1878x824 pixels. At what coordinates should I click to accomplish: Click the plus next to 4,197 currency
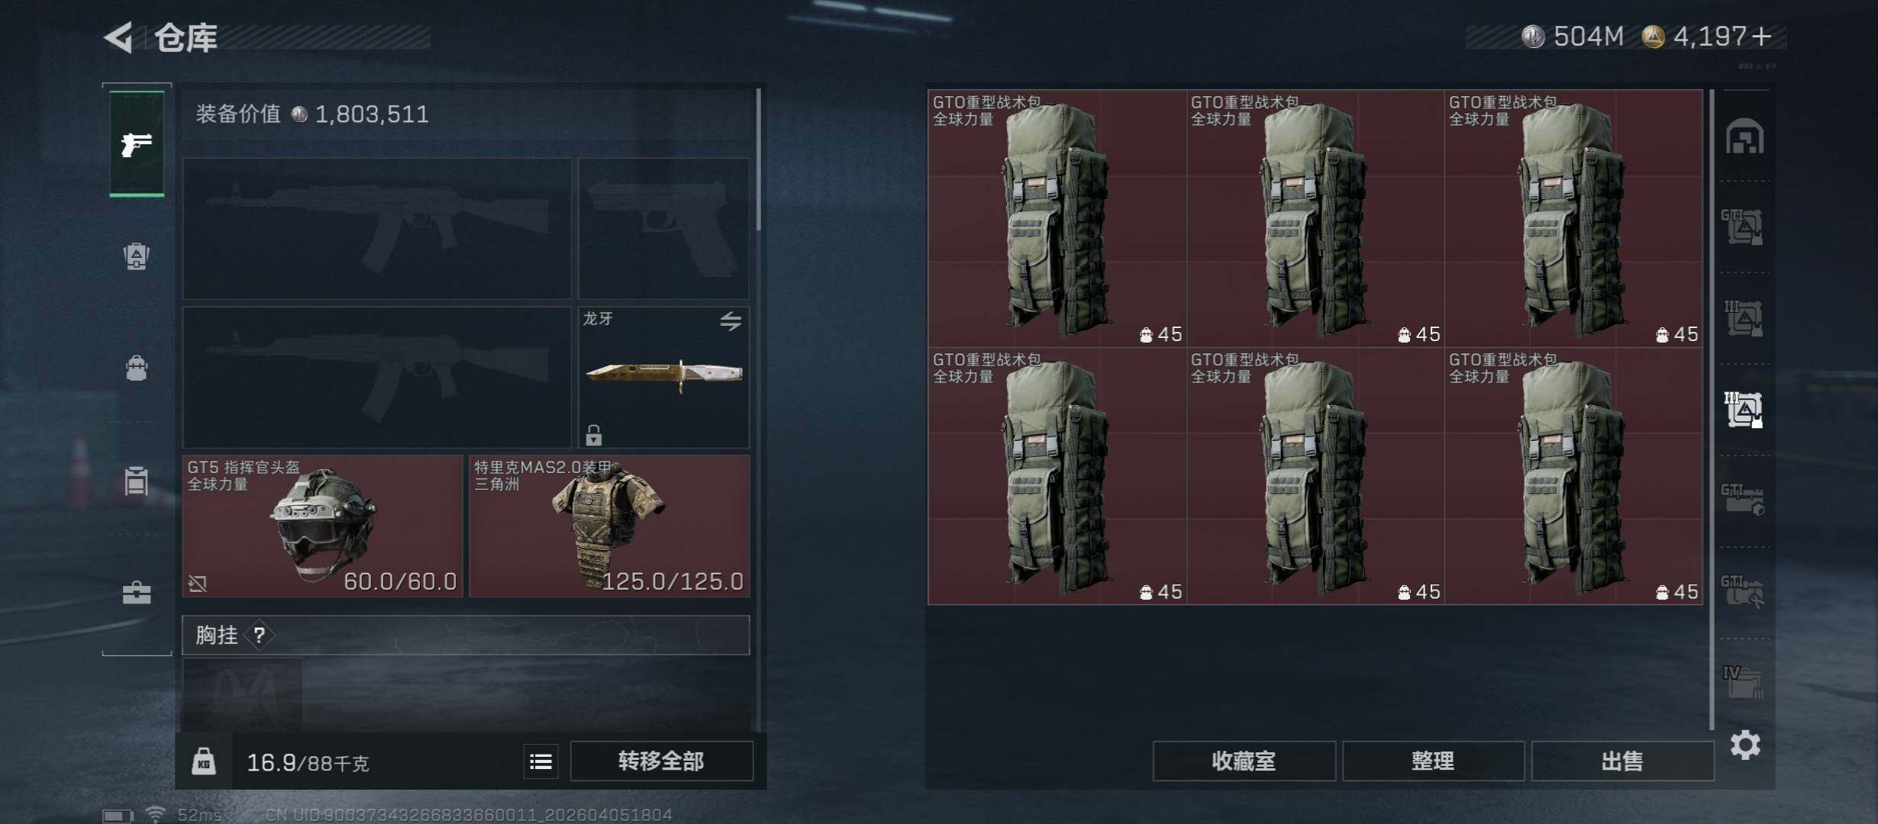[x=1762, y=36]
